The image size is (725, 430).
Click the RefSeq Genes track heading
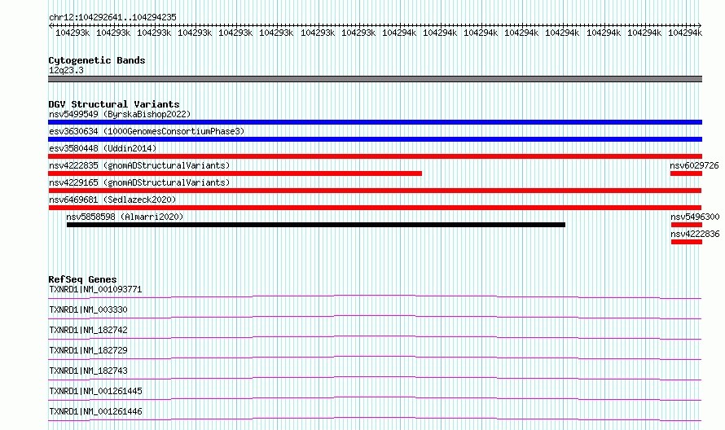82,279
